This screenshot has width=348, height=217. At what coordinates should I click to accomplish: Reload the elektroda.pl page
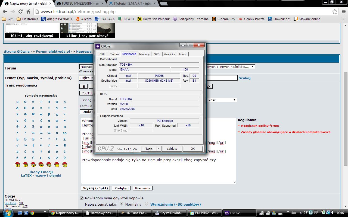coord(20,12)
